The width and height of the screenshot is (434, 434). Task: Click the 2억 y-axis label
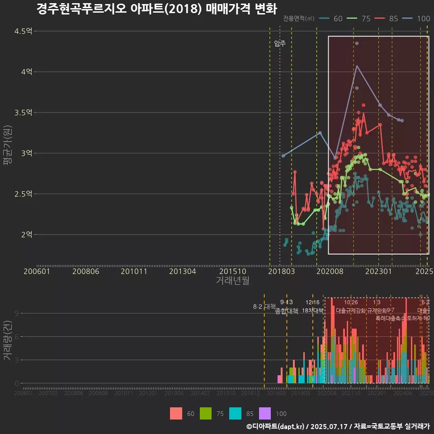(x=27, y=235)
